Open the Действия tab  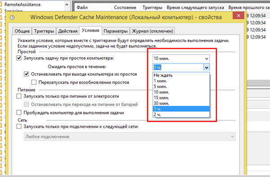[x=67, y=31]
